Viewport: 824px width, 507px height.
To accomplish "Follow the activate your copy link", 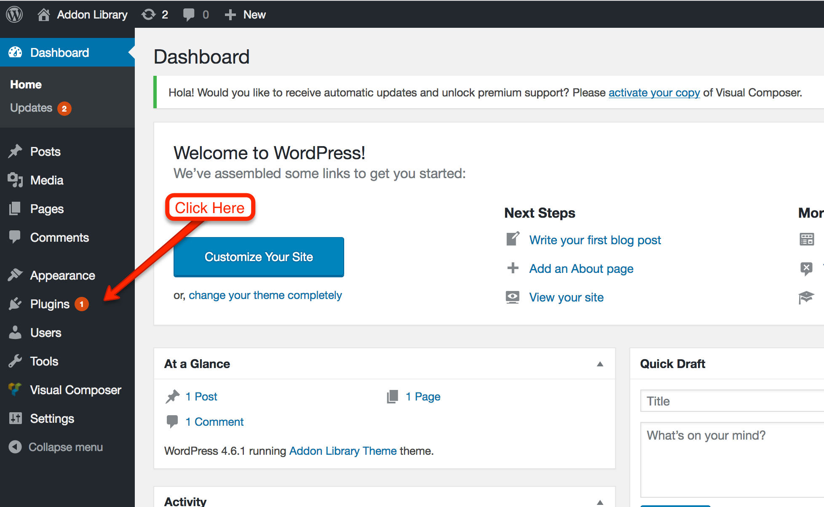I will pos(654,93).
